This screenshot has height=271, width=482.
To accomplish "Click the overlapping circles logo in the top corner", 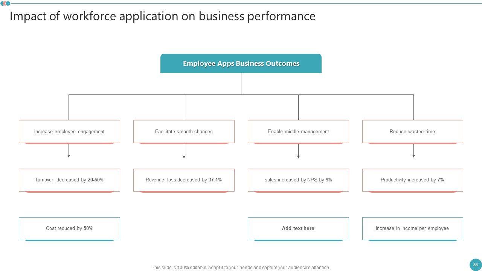I will 5,4.
